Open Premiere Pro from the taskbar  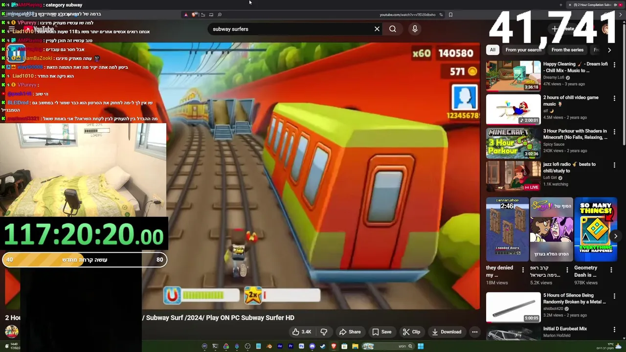[291, 346]
